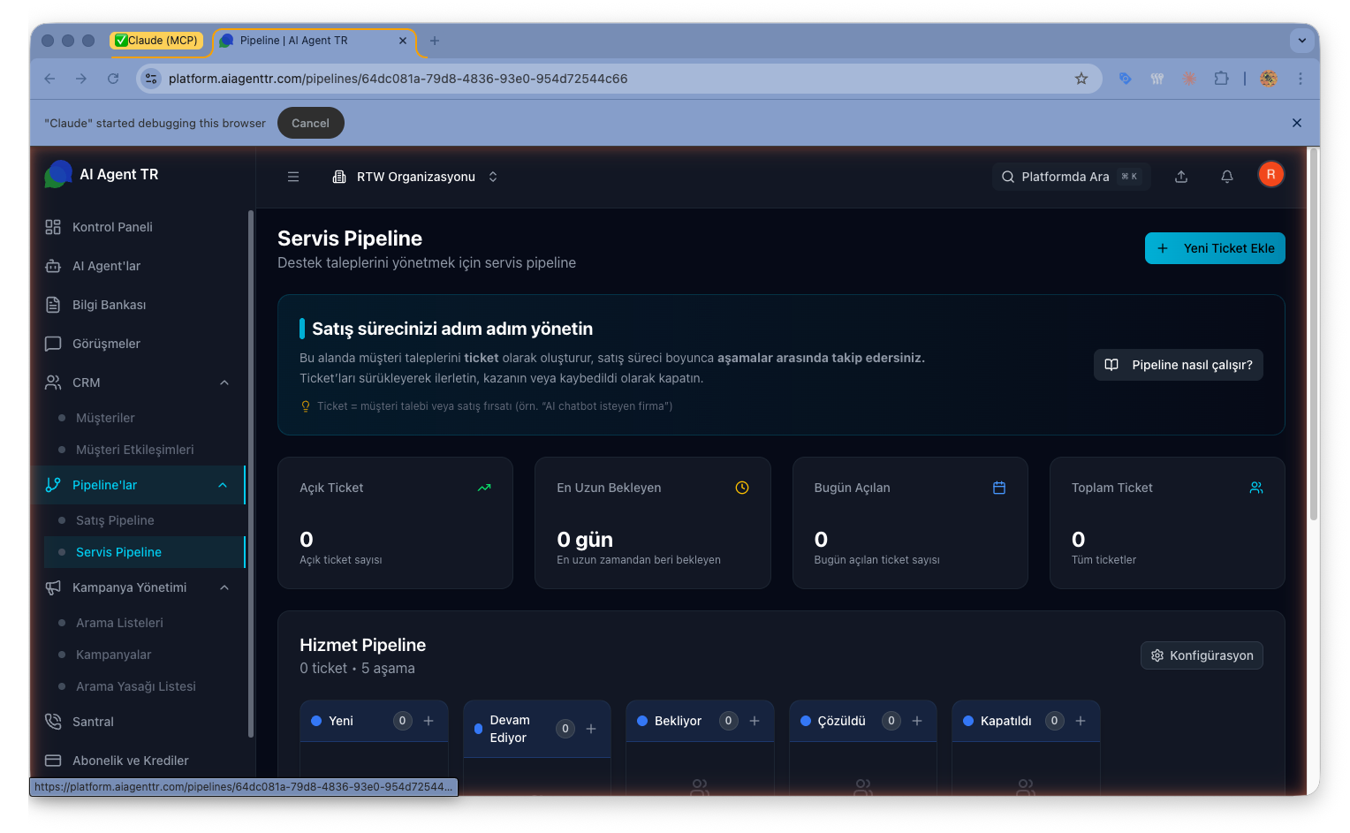Viewport: 1350px width, 833px height.
Task: Toggle the sidebar hamburger menu icon
Action: (293, 177)
